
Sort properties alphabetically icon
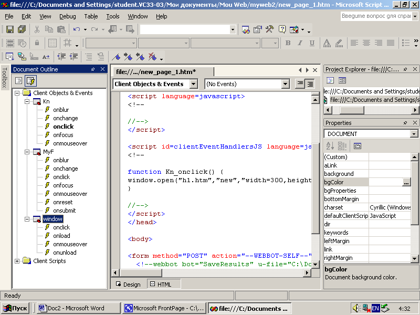(330, 146)
